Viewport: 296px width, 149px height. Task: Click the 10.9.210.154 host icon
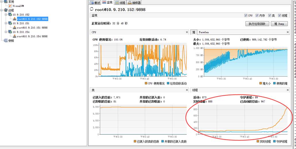click(x=10, y=32)
